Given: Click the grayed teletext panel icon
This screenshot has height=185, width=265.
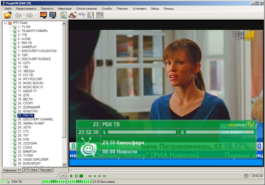Looking at the screenshot, I should pos(100,15).
